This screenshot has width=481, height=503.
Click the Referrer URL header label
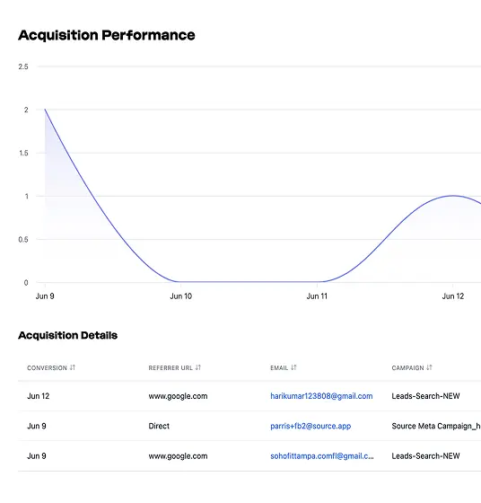(x=171, y=368)
